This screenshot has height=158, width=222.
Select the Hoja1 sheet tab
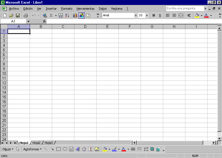click(x=24, y=143)
